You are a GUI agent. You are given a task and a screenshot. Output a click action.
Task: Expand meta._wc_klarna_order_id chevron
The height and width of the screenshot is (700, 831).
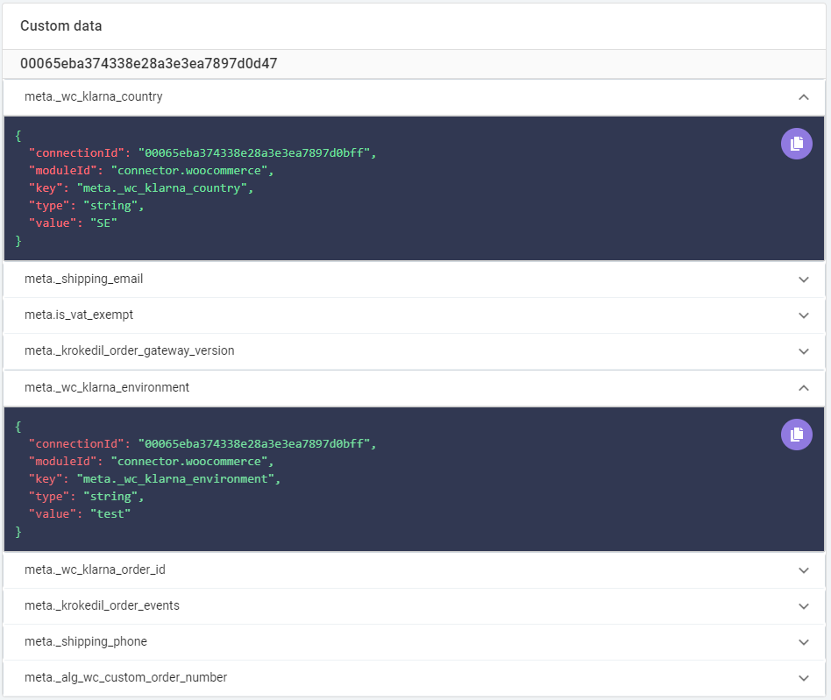(x=804, y=570)
